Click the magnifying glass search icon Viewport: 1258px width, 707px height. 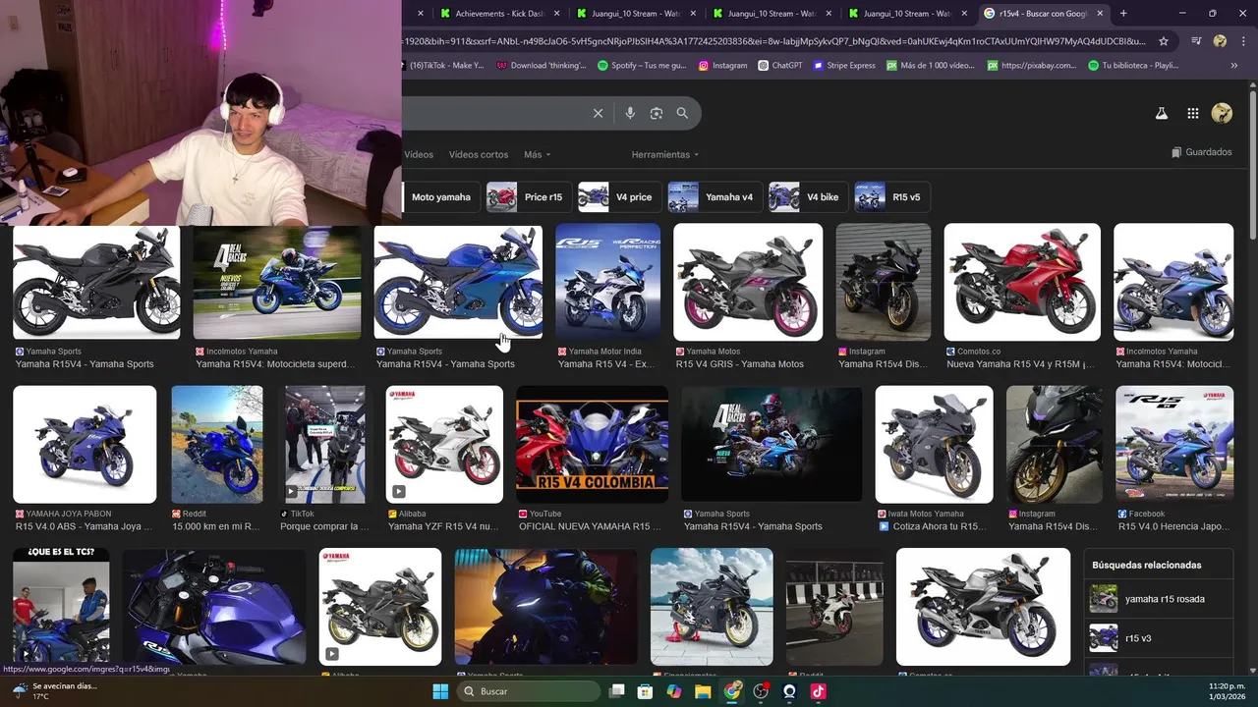(x=682, y=113)
